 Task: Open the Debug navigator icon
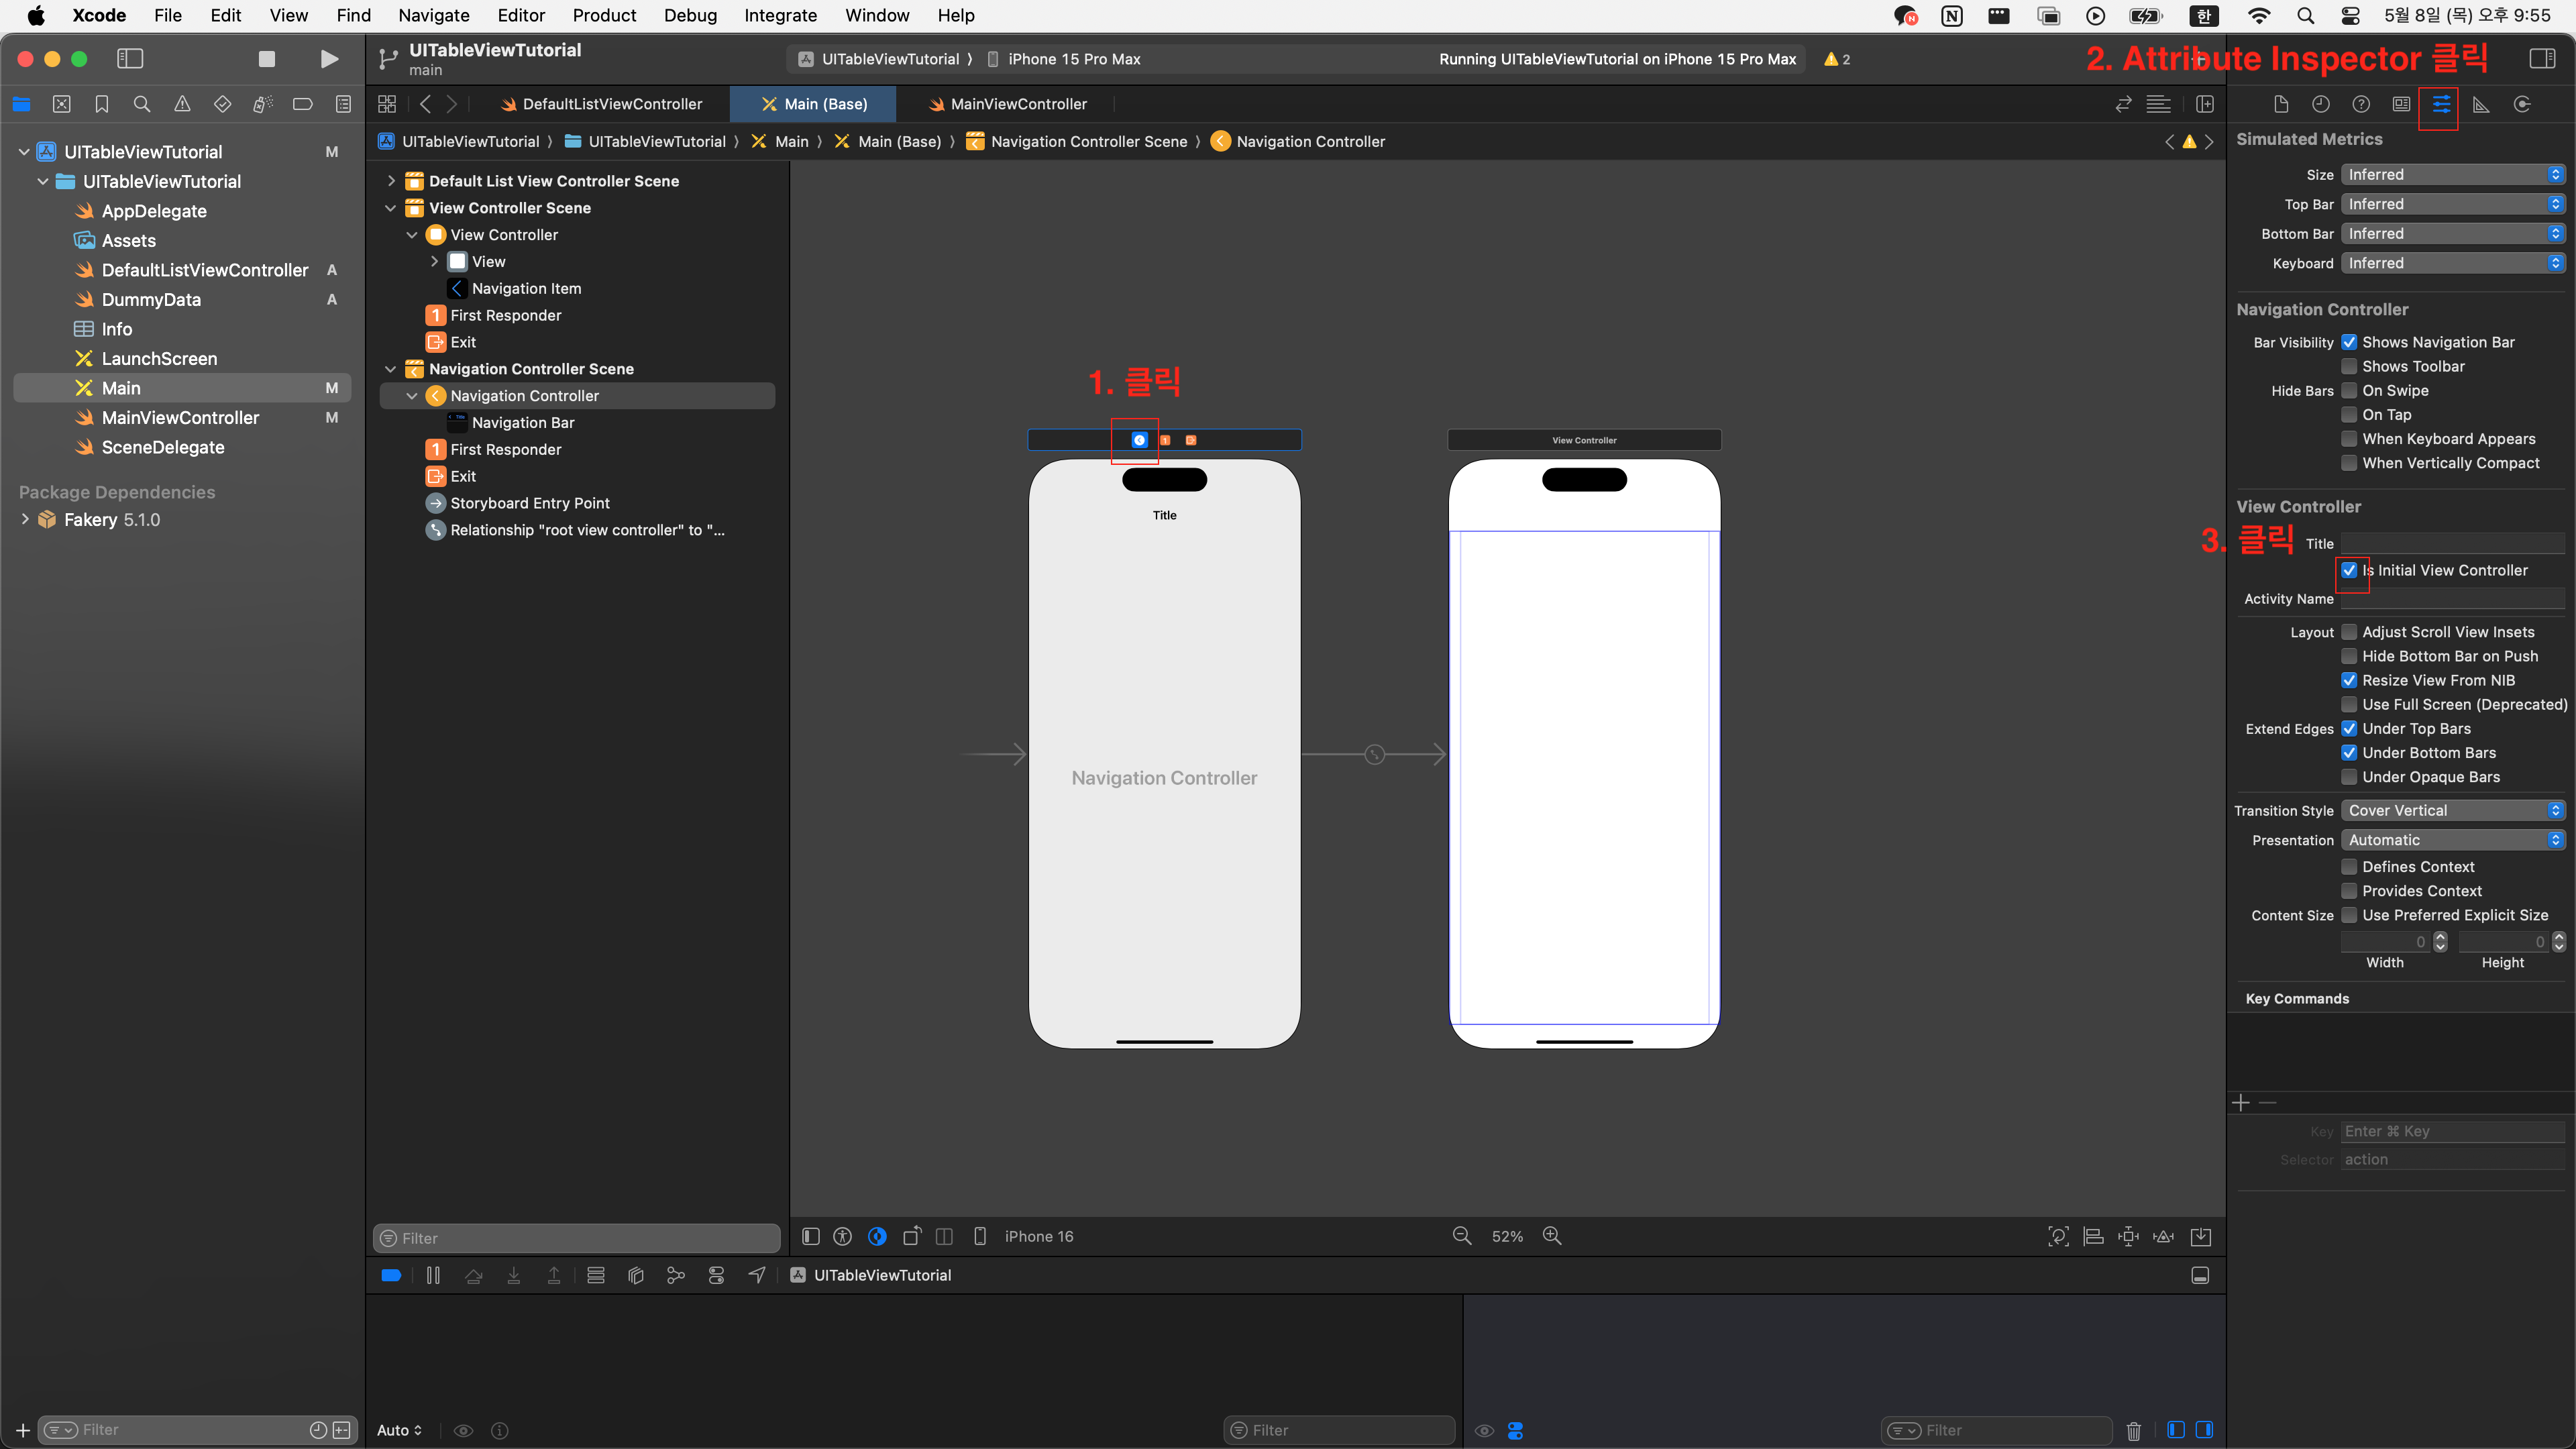tap(262, 104)
